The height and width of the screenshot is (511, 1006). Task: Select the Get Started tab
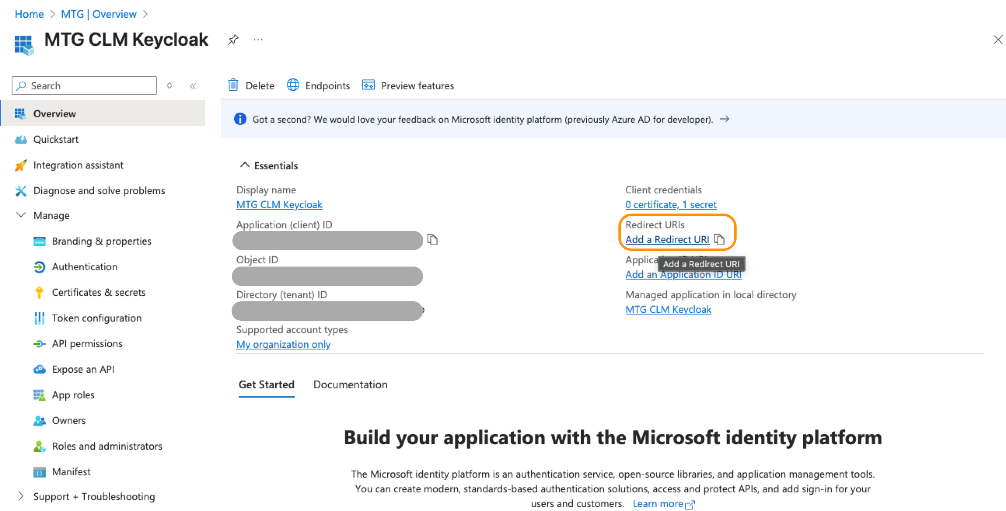266,384
